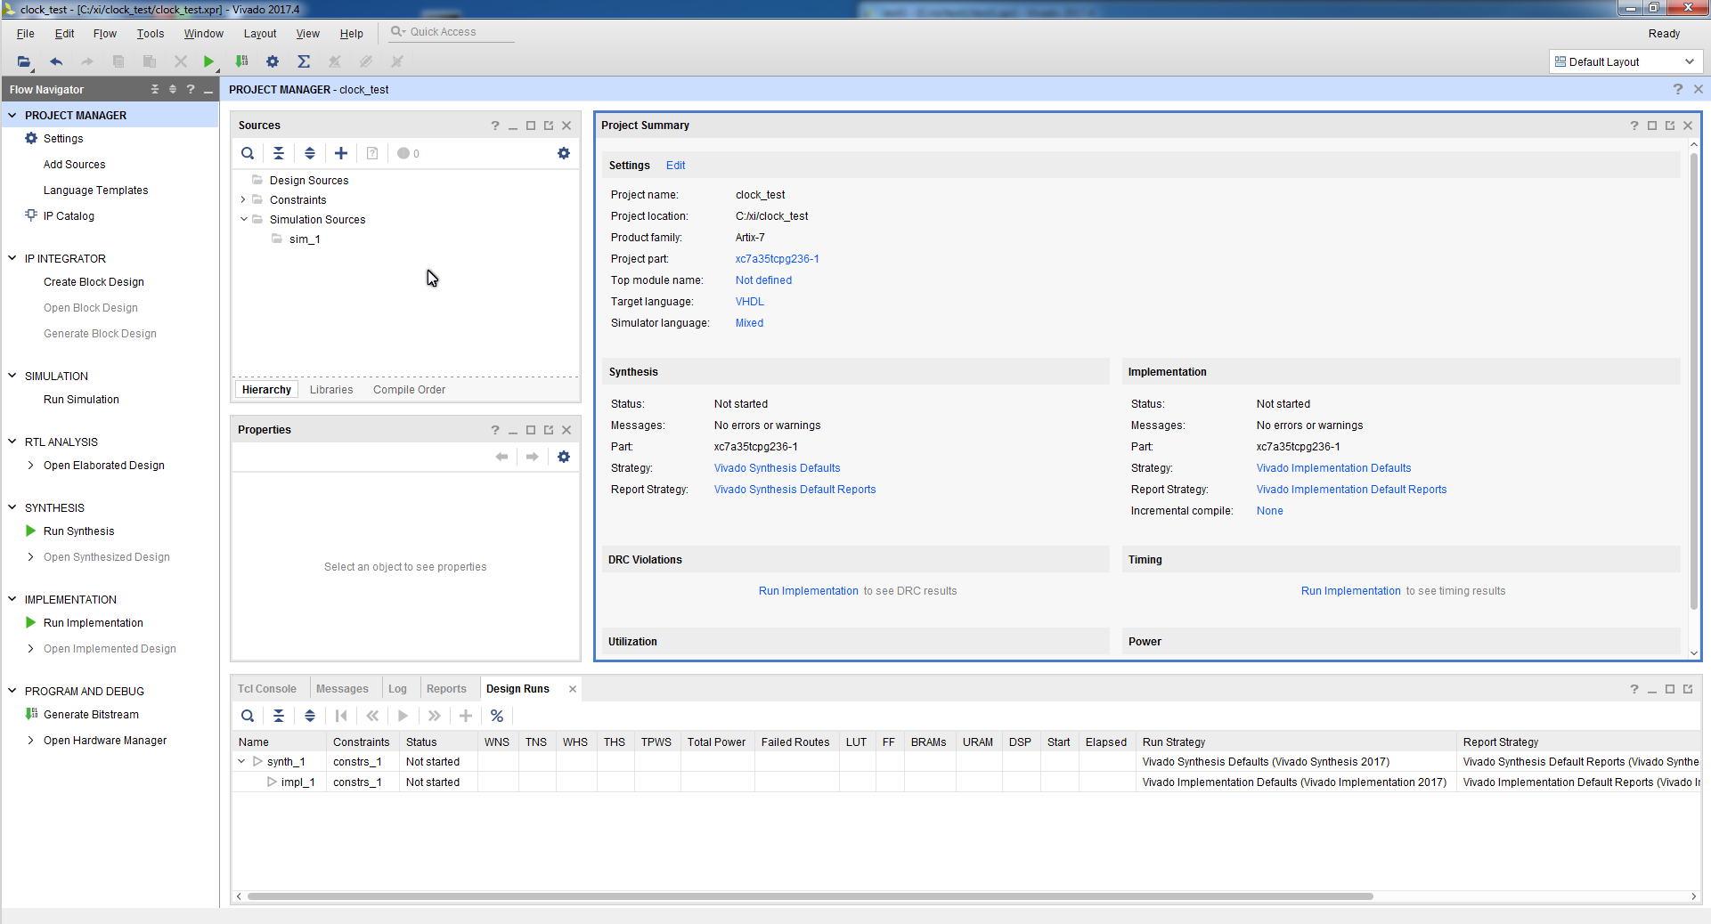Click the Quick Access search field

(452, 32)
